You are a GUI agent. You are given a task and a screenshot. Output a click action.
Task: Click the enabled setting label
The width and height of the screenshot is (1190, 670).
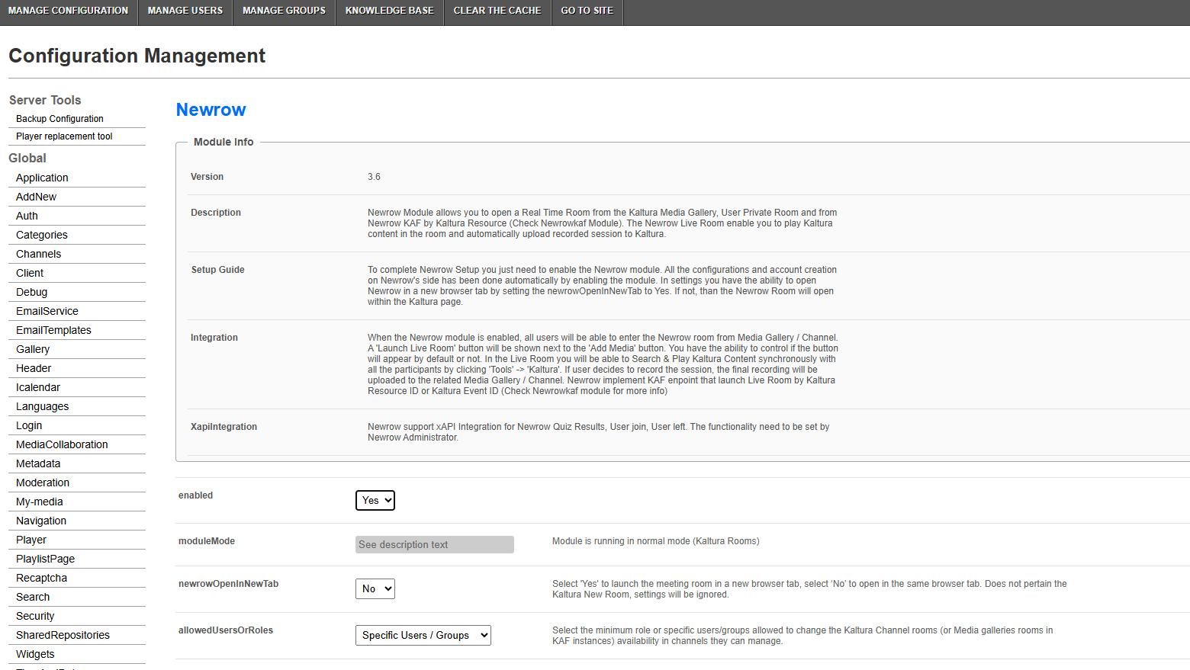[196, 495]
